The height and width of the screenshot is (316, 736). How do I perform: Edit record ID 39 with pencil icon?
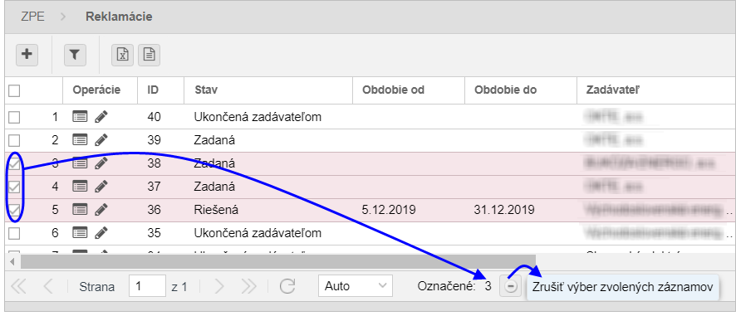101,139
